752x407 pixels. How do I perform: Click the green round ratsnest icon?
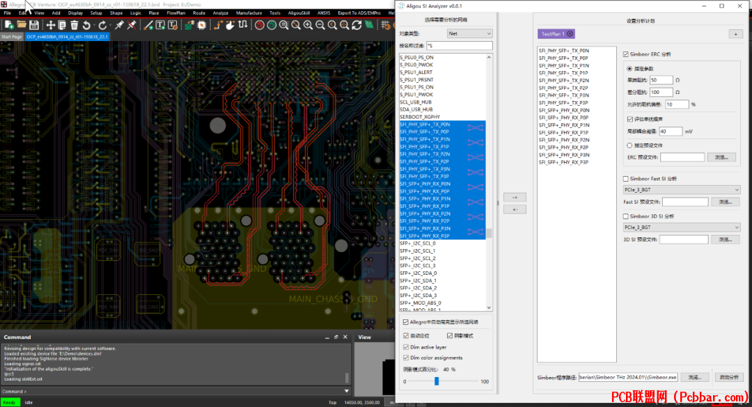tap(272, 25)
